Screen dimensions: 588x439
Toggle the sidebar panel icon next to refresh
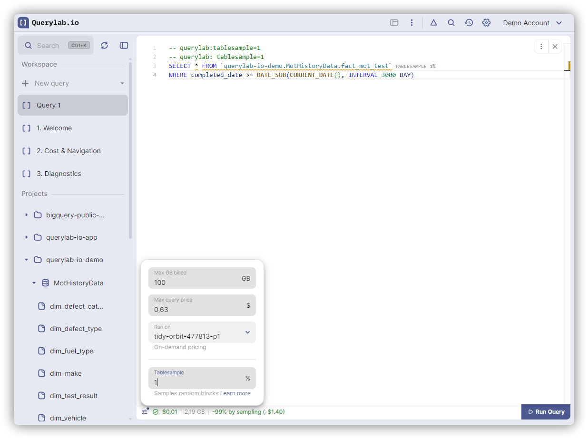click(124, 45)
